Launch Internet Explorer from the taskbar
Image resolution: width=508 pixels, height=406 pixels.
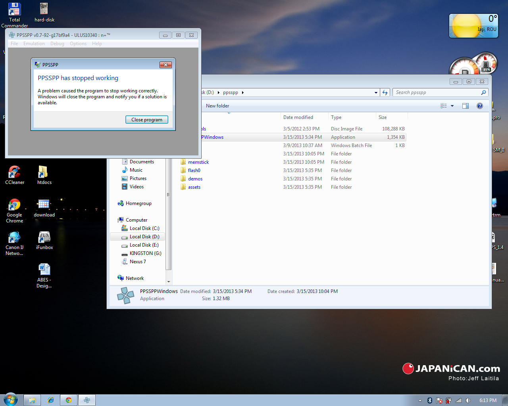(x=51, y=400)
